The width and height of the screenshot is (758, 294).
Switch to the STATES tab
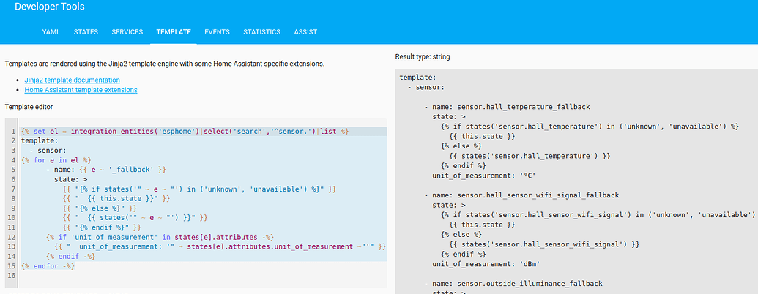pyautogui.click(x=86, y=32)
